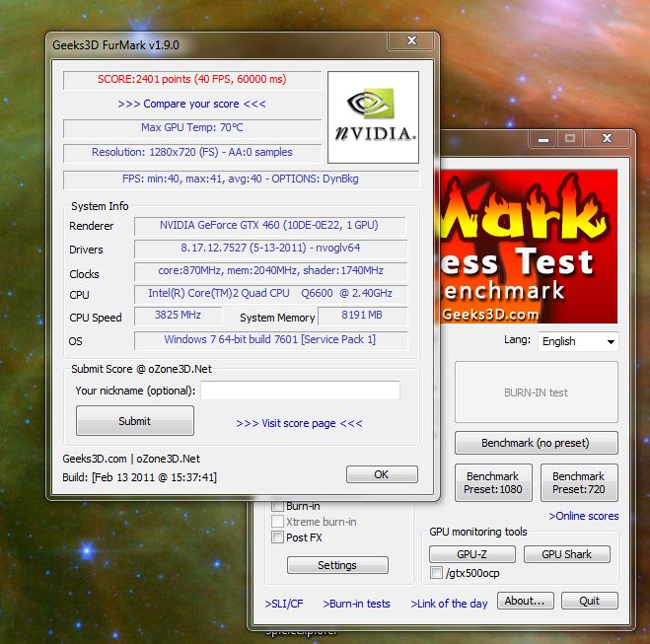
Task: Click the Max GPU Temp: 70°C field
Action: (192, 127)
